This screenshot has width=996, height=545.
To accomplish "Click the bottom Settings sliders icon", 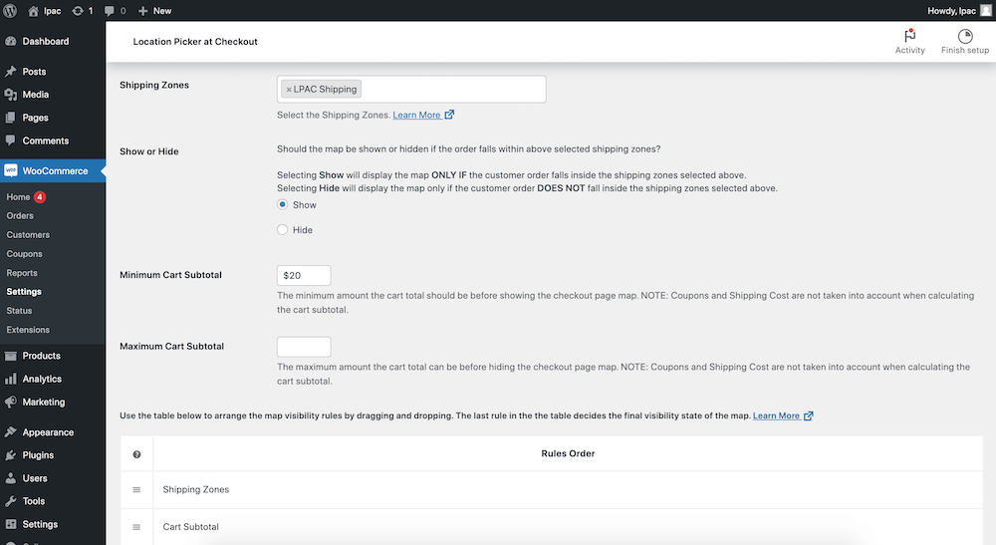I will (10, 524).
